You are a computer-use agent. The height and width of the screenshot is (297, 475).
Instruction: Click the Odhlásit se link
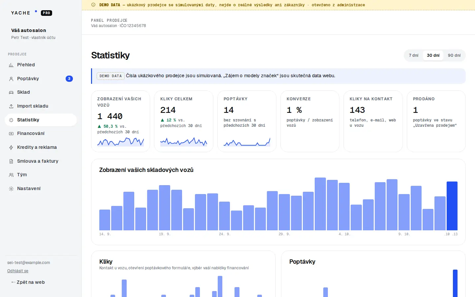click(18, 271)
